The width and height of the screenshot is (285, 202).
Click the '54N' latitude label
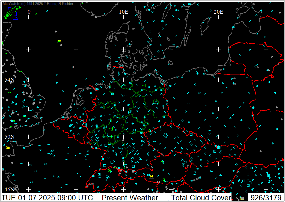click(10, 80)
